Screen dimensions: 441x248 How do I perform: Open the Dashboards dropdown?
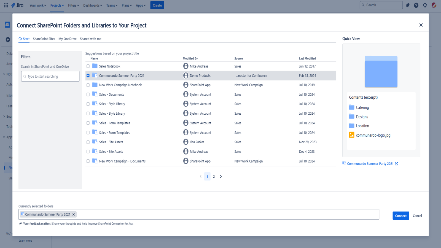coord(93,5)
